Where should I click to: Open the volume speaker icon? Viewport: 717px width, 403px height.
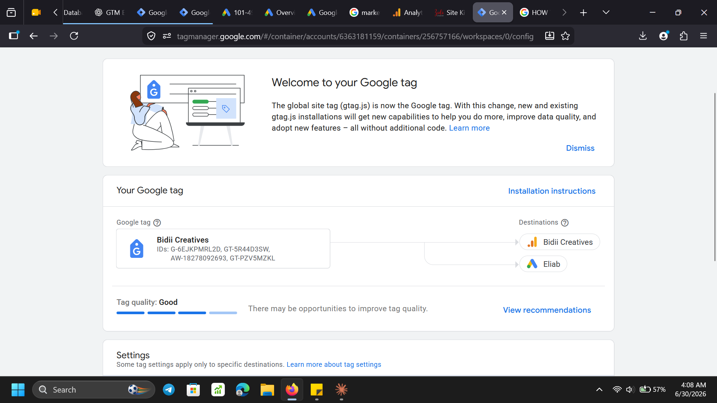click(630, 390)
